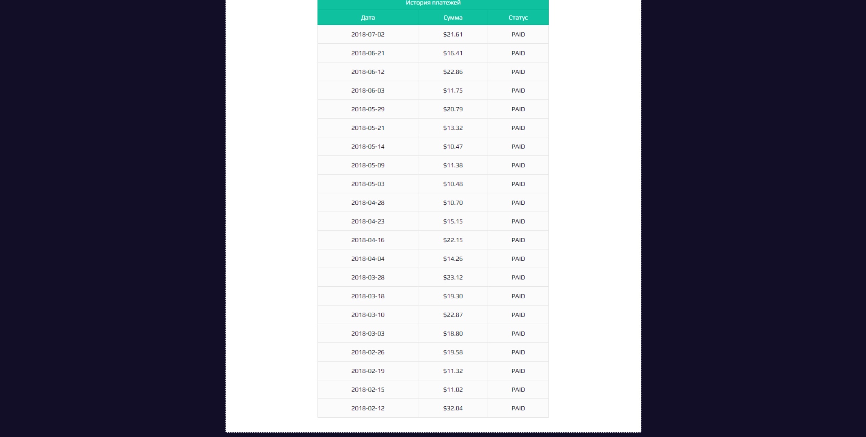866x437 pixels.
Task: Click the $16.41 payment amount
Action: coord(453,53)
